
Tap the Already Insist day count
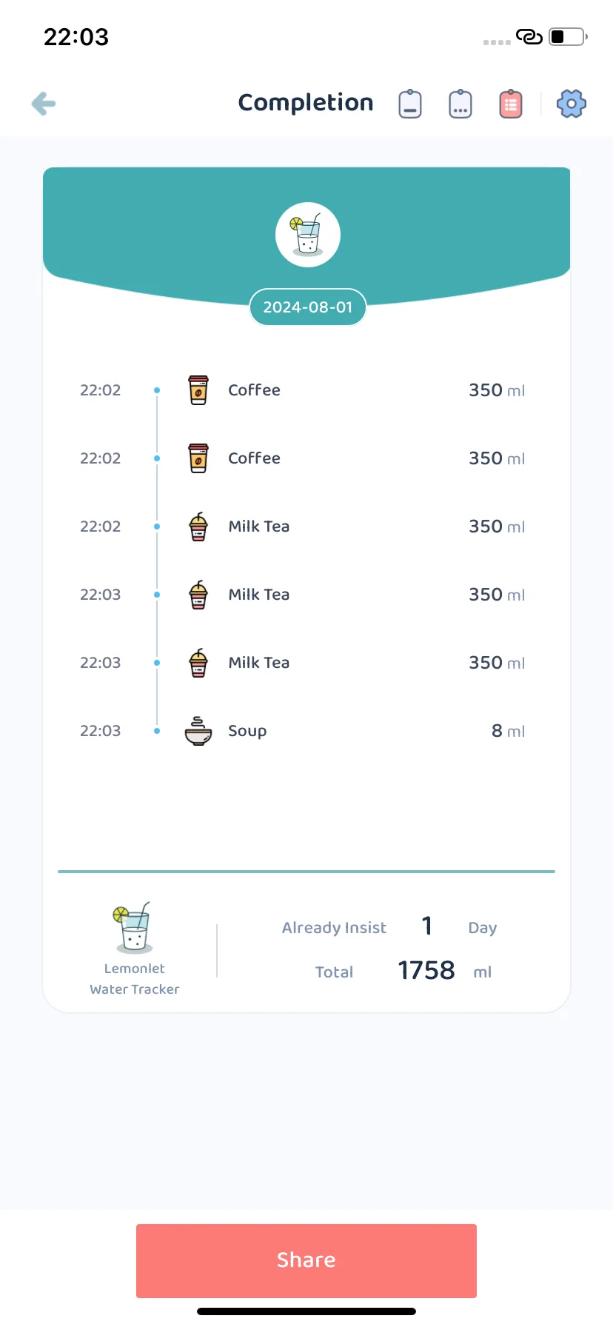[x=427, y=926]
